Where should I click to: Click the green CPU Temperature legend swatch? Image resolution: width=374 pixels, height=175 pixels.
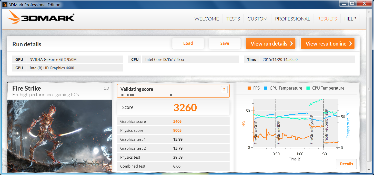[308, 88]
